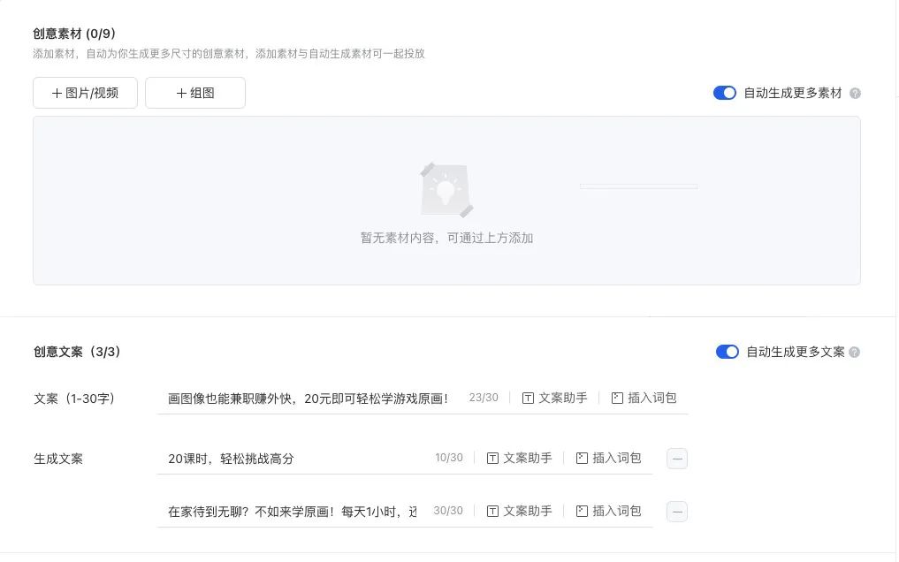899x562 pixels.
Task: Click 插入词包 in the 30/30 row
Action: click(x=608, y=511)
